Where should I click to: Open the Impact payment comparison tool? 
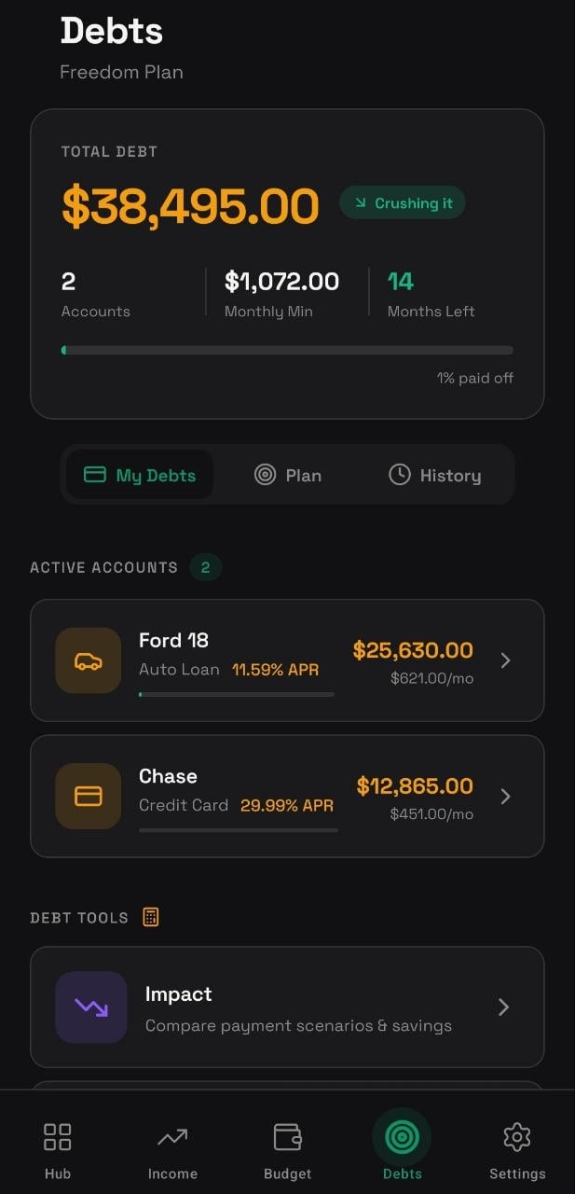tap(287, 1007)
